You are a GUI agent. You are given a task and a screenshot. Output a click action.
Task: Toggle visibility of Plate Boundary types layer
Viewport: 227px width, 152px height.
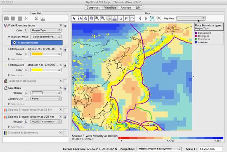(65, 26)
